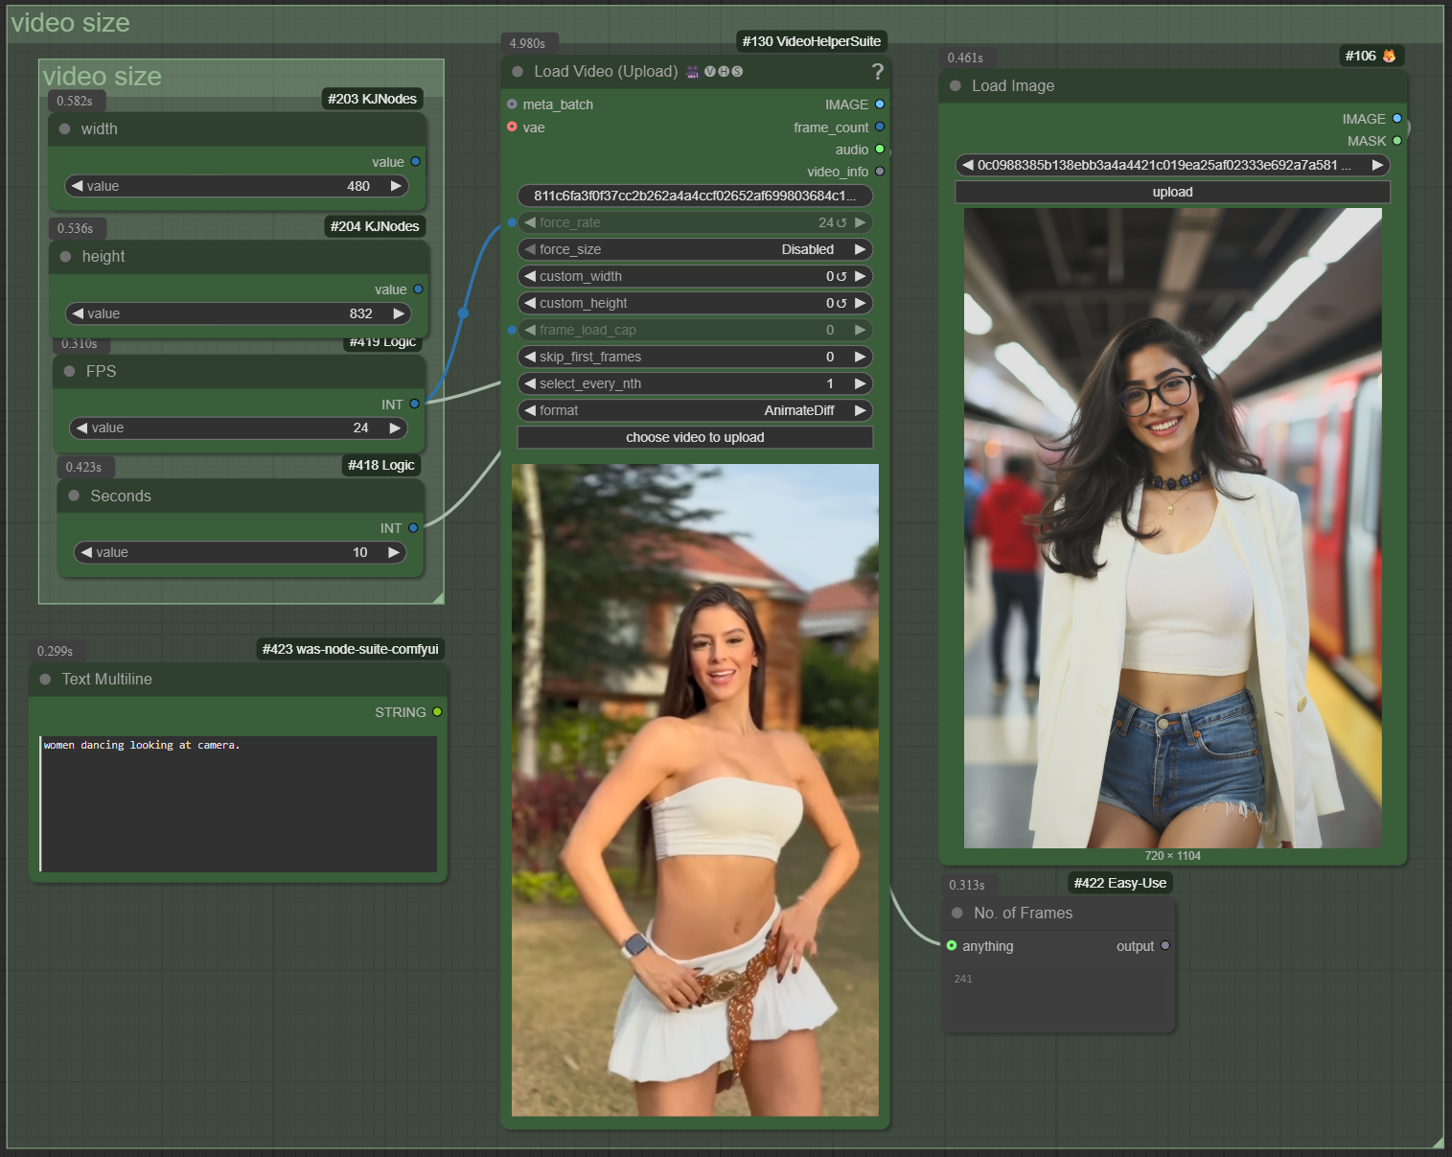Increase height value with the right arrow
This screenshot has height=1157, width=1452.
pos(399,313)
